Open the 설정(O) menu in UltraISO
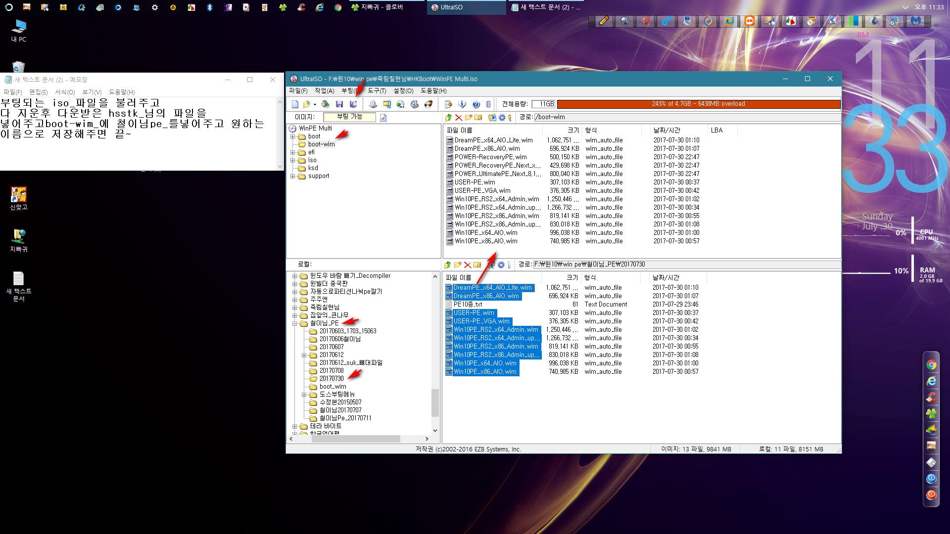Viewport: 950px width, 534px height. click(x=403, y=91)
